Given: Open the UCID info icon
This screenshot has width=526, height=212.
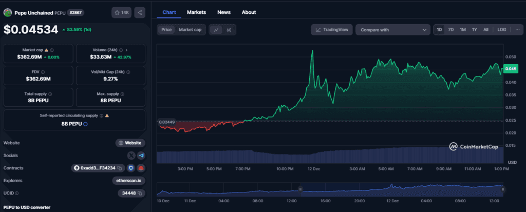Looking at the screenshot, I should pyautogui.click(x=17, y=193).
